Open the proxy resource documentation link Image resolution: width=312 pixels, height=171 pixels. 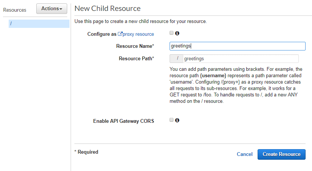point(138,34)
